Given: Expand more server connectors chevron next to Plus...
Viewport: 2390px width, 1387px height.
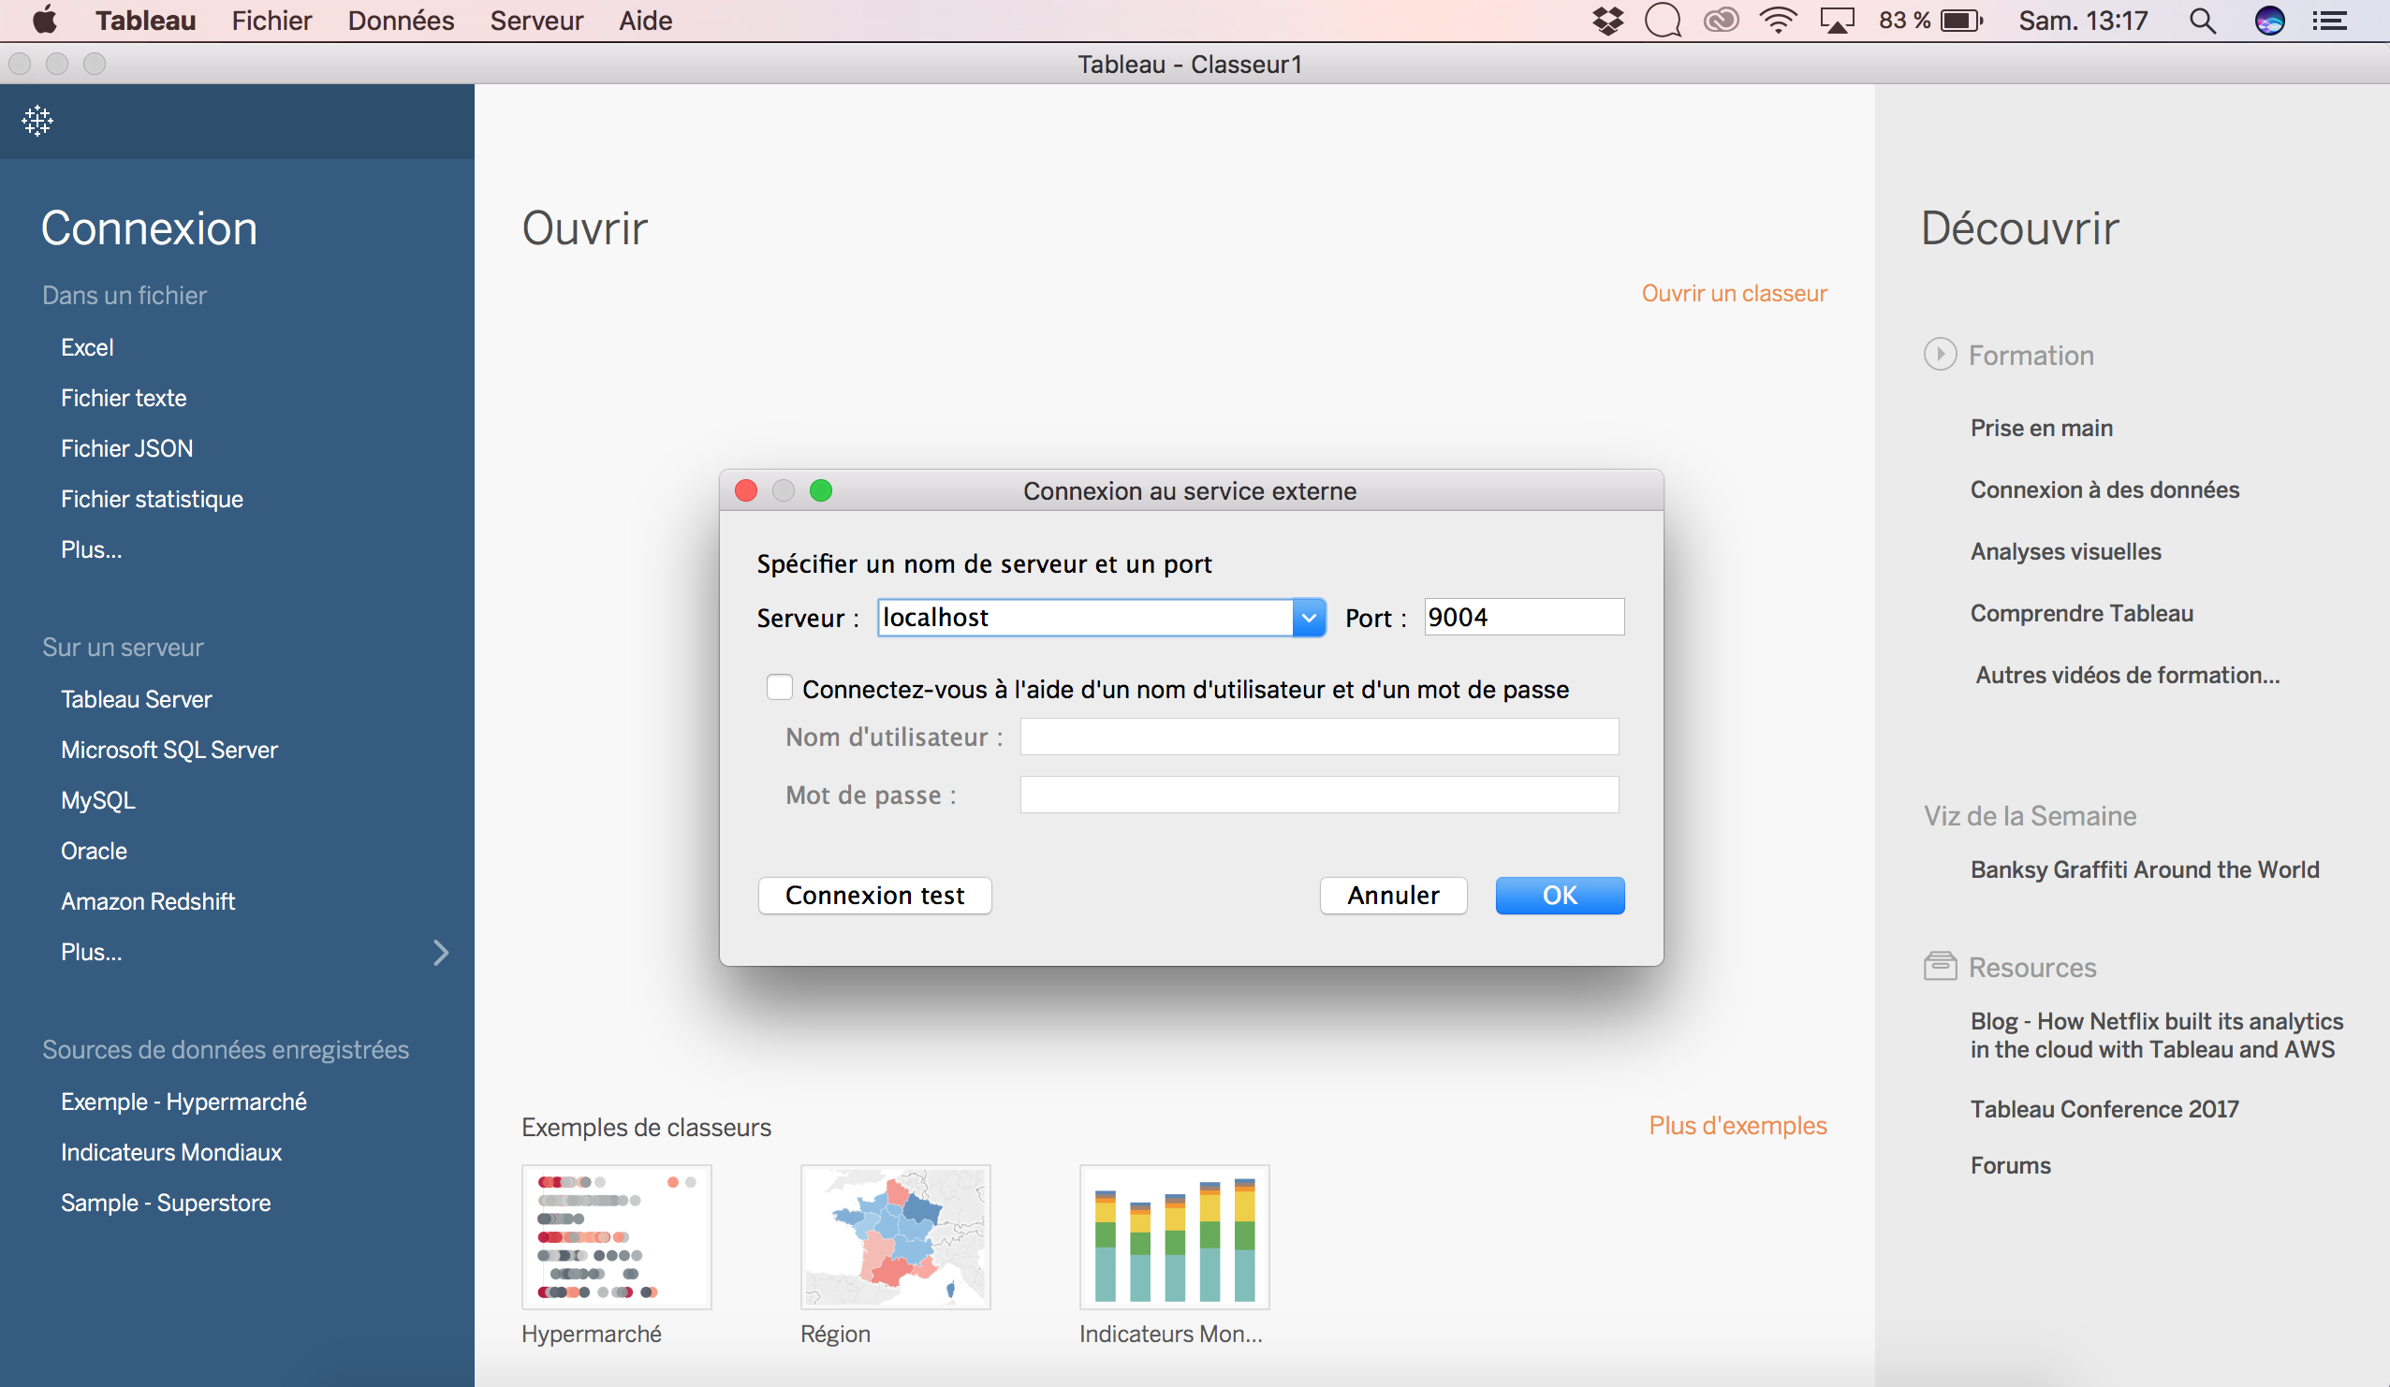Looking at the screenshot, I should click(441, 952).
